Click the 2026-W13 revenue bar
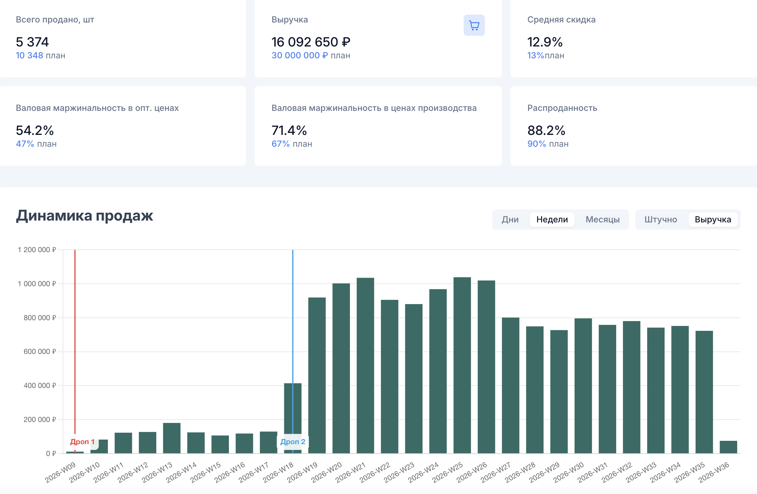This screenshot has height=494, width=757. point(171,438)
